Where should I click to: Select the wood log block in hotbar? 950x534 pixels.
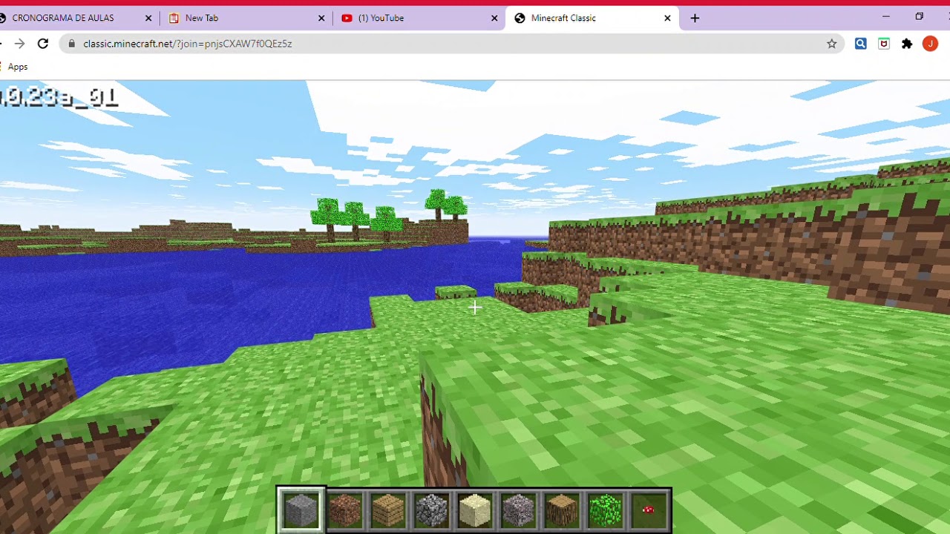point(562,510)
